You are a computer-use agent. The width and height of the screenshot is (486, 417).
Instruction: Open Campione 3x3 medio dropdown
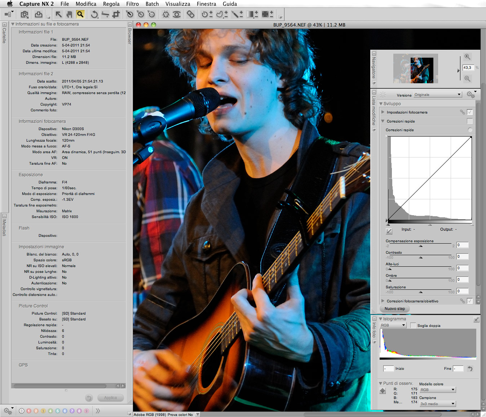(x=438, y=404)
